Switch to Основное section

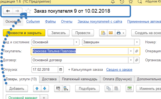pos(13,22)
